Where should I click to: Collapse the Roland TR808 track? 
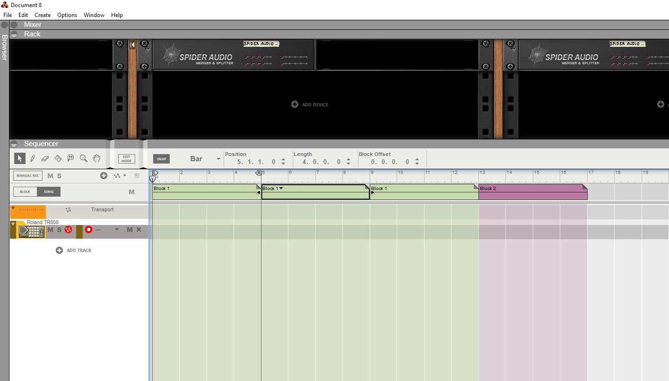tap(13, 224)
